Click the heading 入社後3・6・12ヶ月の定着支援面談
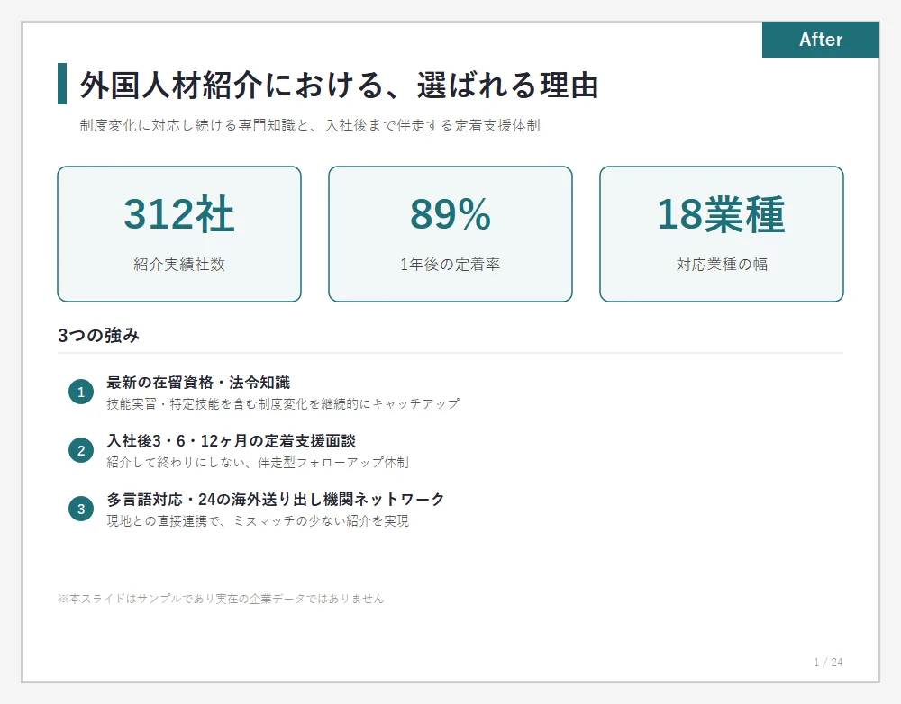This screenshot has height=704, width=901. click(x=231, y=441)
